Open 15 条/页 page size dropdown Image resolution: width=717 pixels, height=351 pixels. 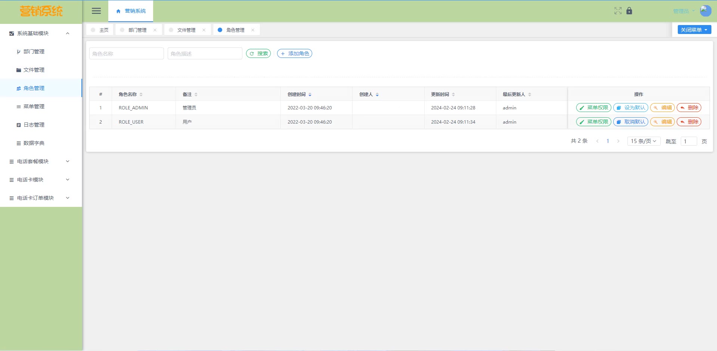tap(644, 141)
